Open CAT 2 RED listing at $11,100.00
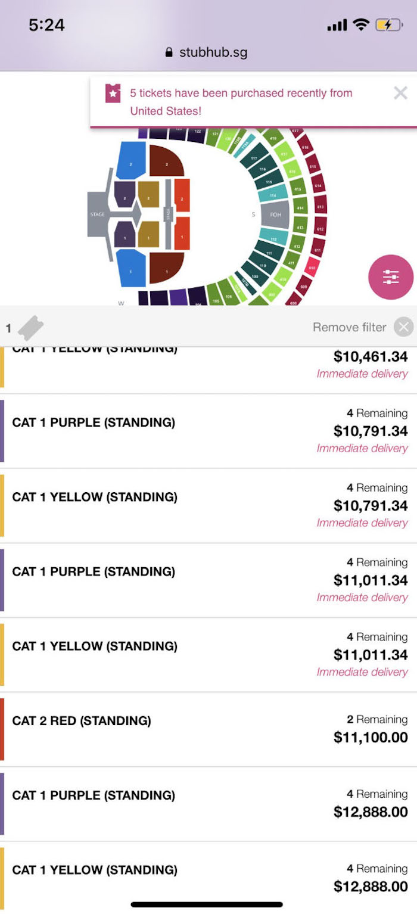This screenshot has height=914, width=417. pos(208,729)
